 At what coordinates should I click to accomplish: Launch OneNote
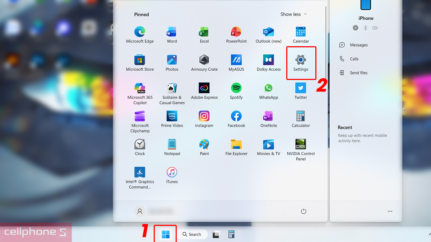point(268,119)
